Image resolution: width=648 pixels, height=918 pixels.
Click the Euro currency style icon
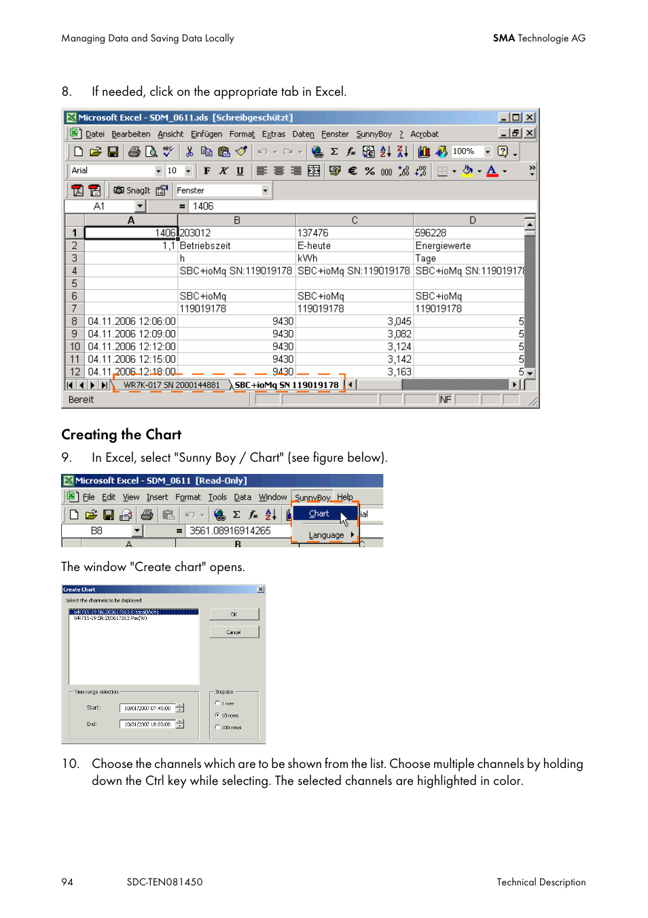(x=353, y=171)
